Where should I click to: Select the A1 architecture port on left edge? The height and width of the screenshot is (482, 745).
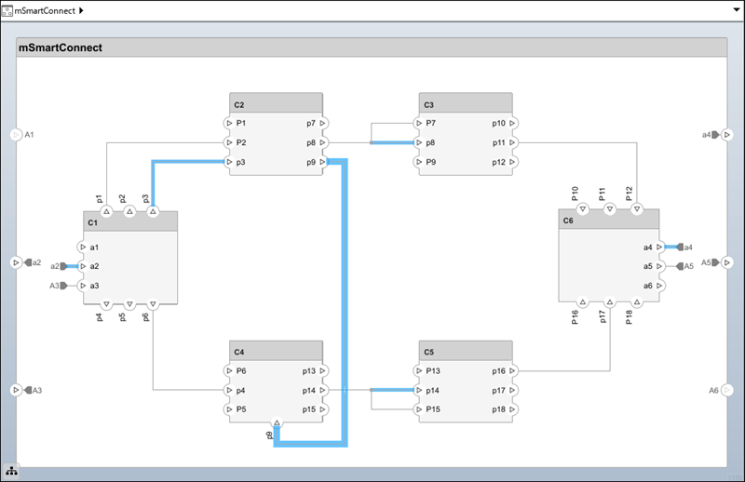coord(16,135)
